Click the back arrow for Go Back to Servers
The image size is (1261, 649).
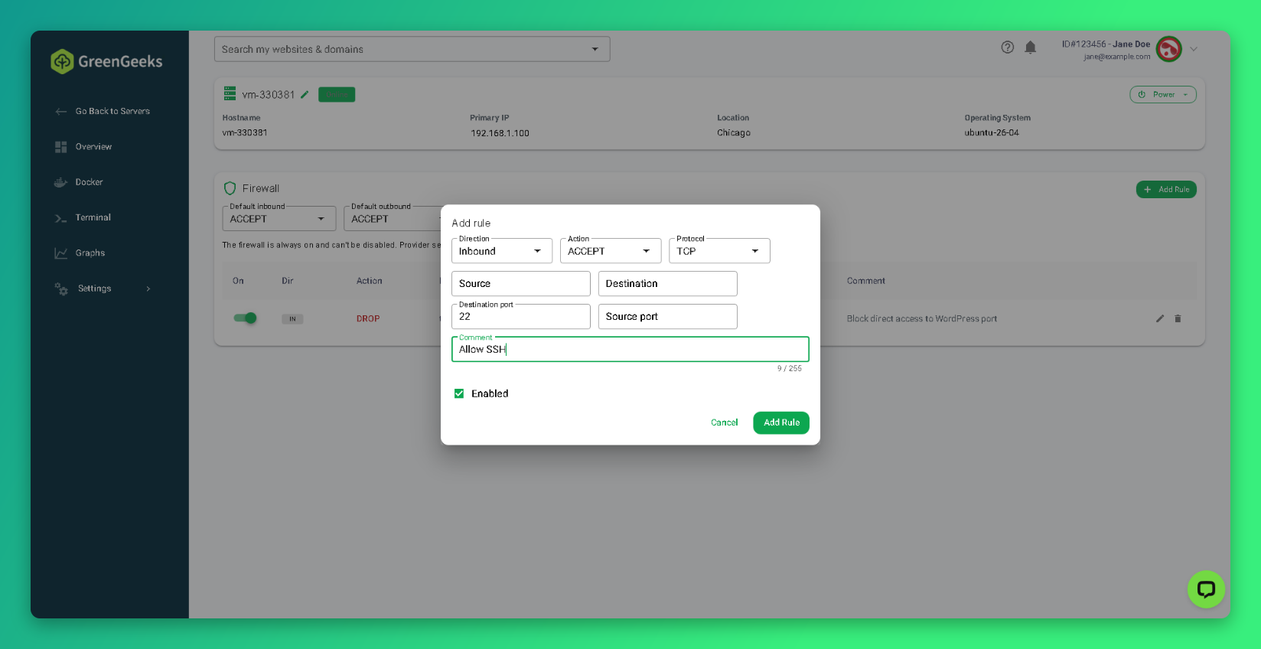point(61,112)
